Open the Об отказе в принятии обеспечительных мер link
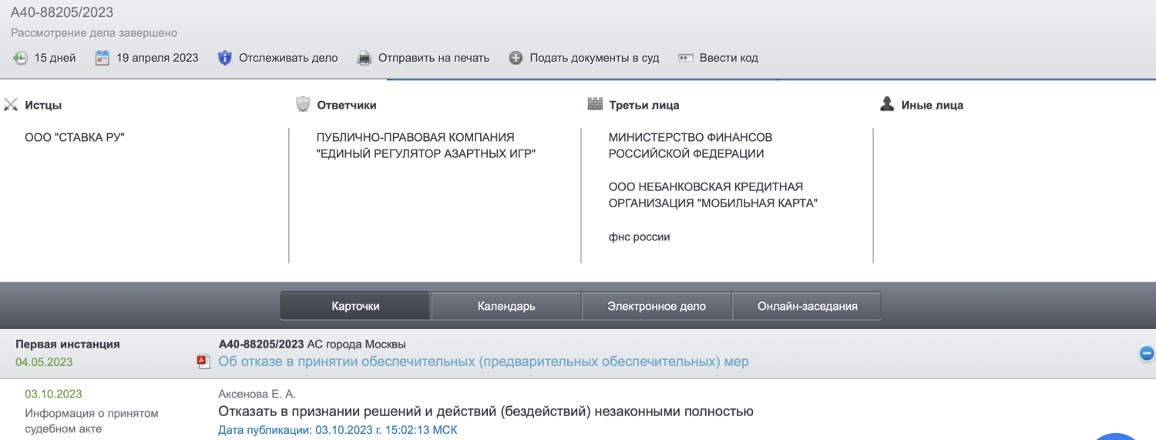 pyautogui.click(x=483, y=361)
